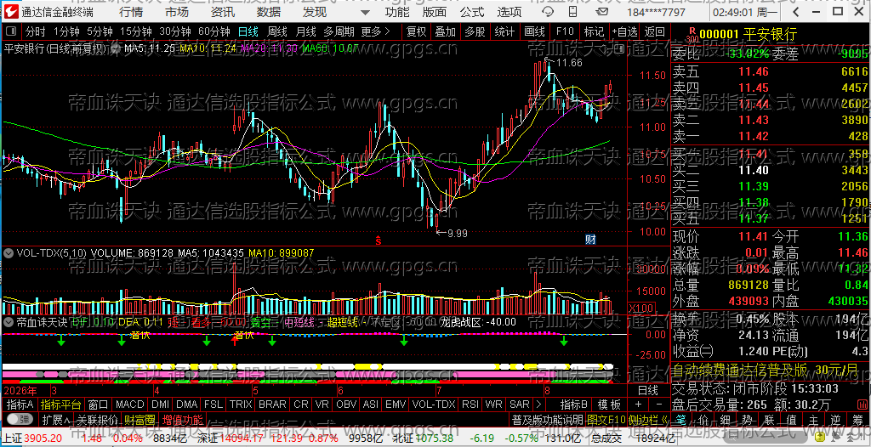The image size is (871, 447).
Task: Click the 细 detail icon
Action: tap(726, 418)
